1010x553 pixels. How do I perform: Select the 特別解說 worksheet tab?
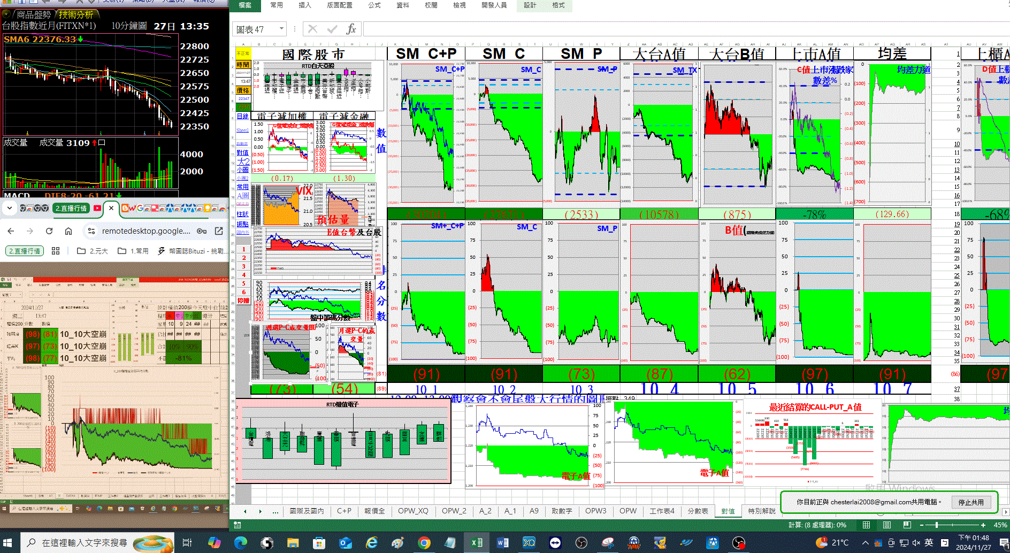coord(762,511)
